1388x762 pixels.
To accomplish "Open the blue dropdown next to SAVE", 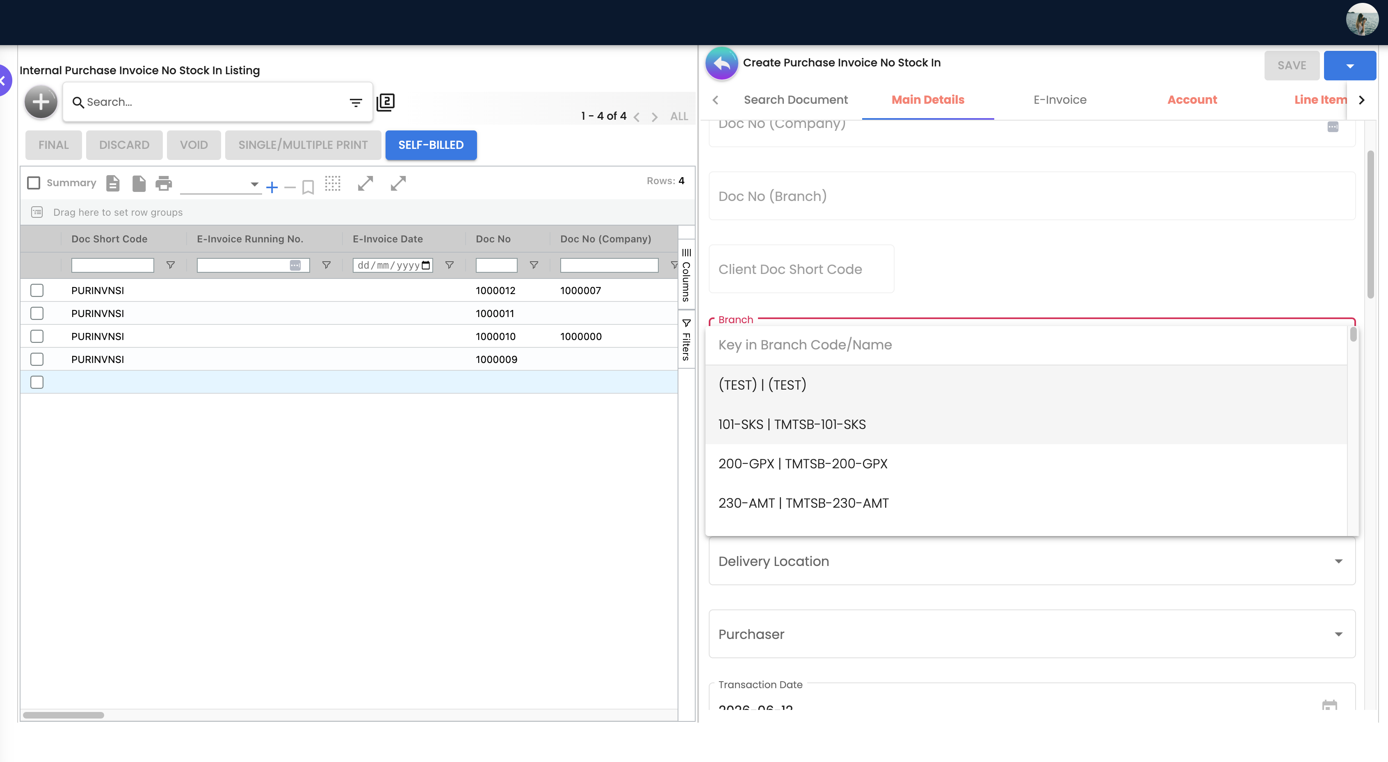I will point(1350,66).
